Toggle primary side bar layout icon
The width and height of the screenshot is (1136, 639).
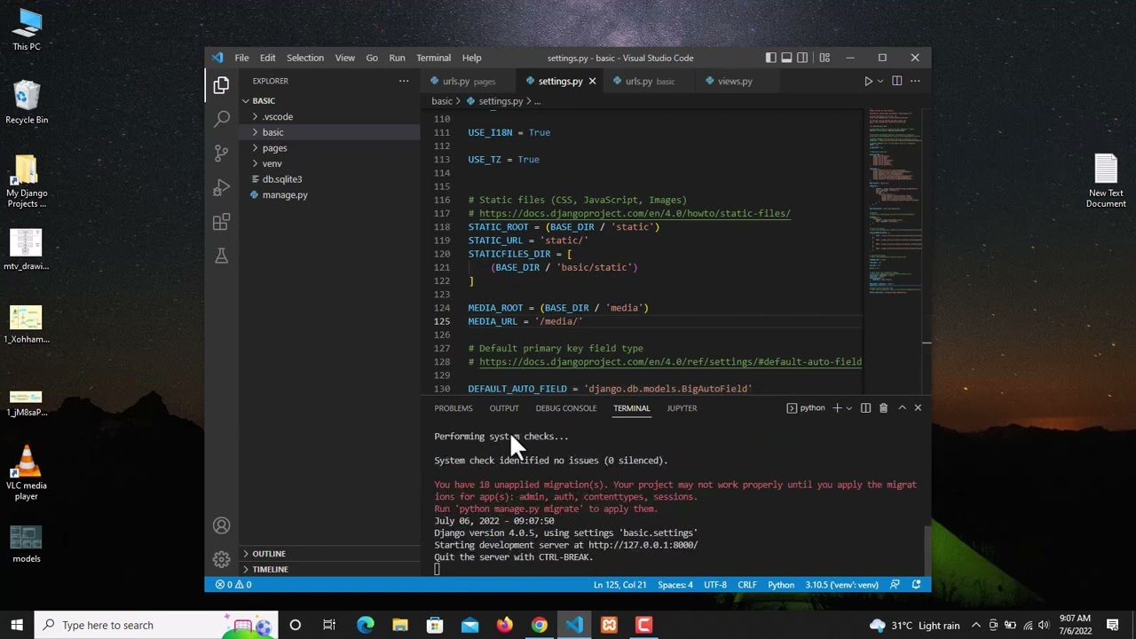coord(770,58)
